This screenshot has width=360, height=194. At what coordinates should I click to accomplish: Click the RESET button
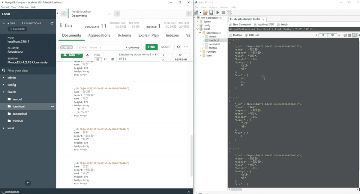(166, 47)
